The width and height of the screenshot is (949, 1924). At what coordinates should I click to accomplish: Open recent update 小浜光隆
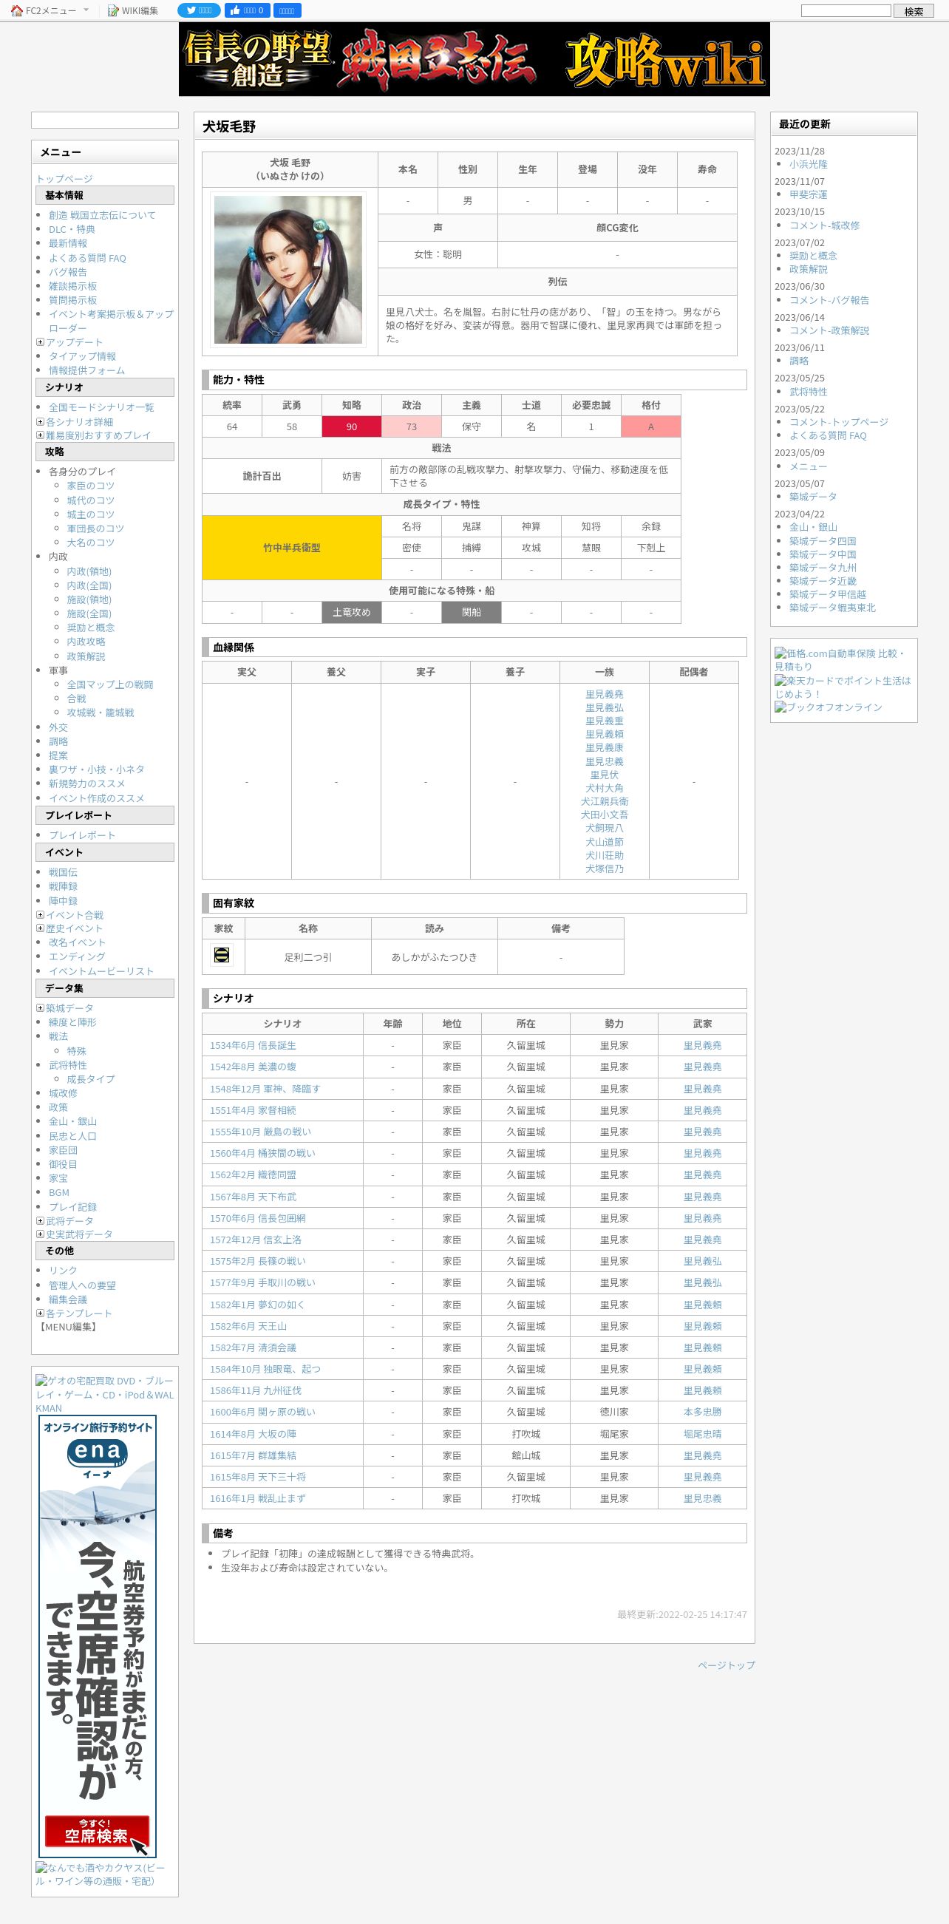pos(809,164)
